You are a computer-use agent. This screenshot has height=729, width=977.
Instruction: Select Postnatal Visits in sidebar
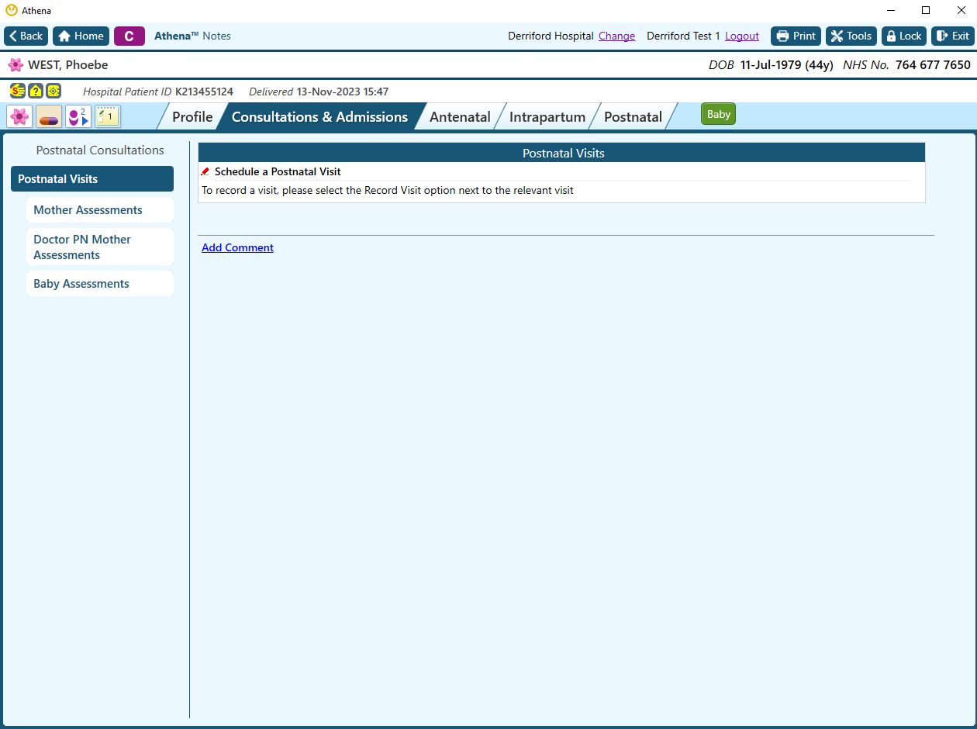point(92,178)
